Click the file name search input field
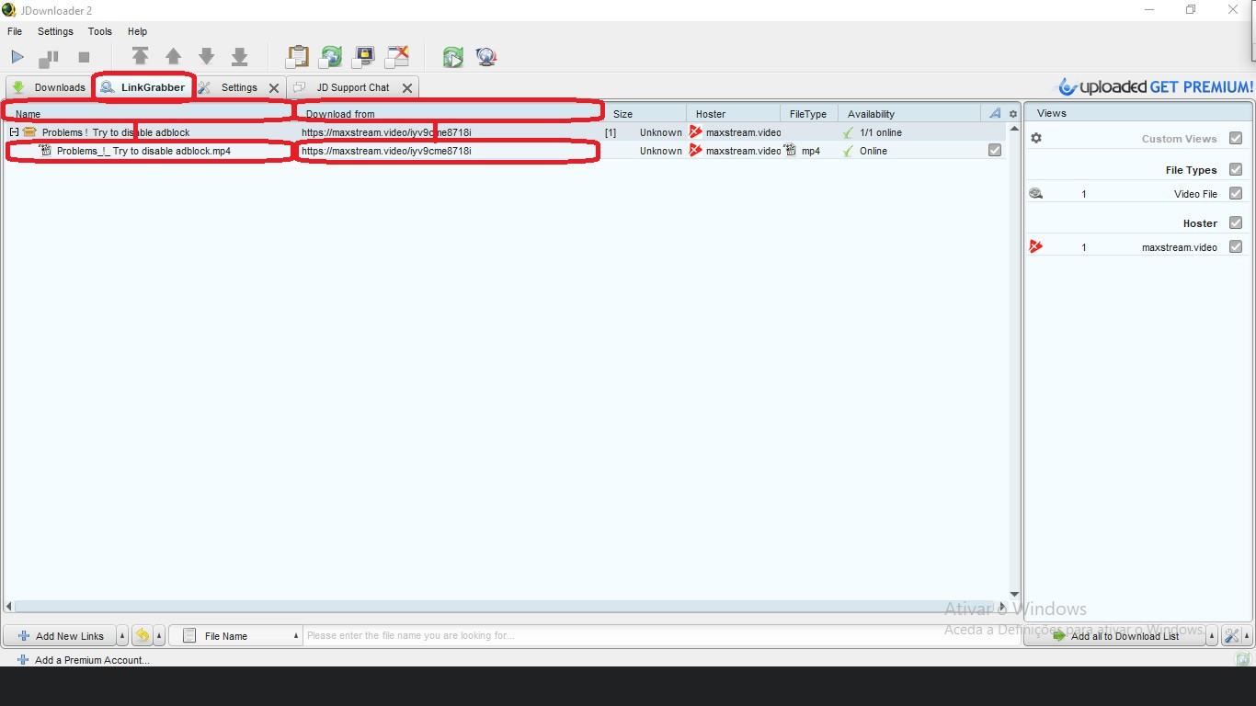 click(662, 635)
